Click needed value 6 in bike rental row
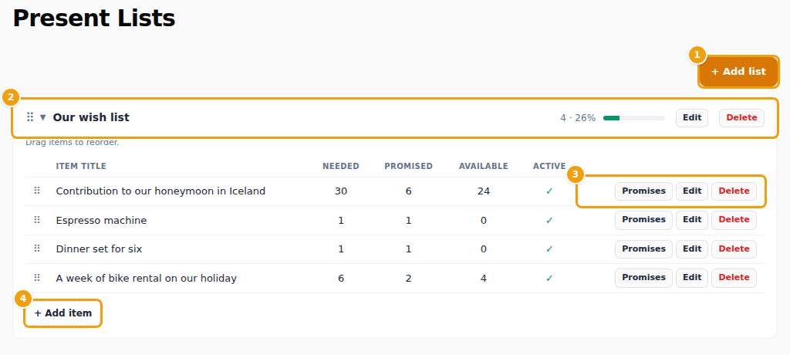The height and width of the screenshot is (355, 790). pyautogui.click(x=341, y=279)
